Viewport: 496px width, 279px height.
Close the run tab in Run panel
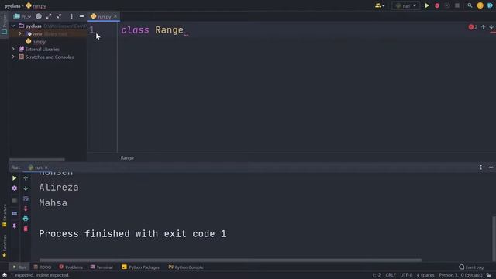[46, 167]
